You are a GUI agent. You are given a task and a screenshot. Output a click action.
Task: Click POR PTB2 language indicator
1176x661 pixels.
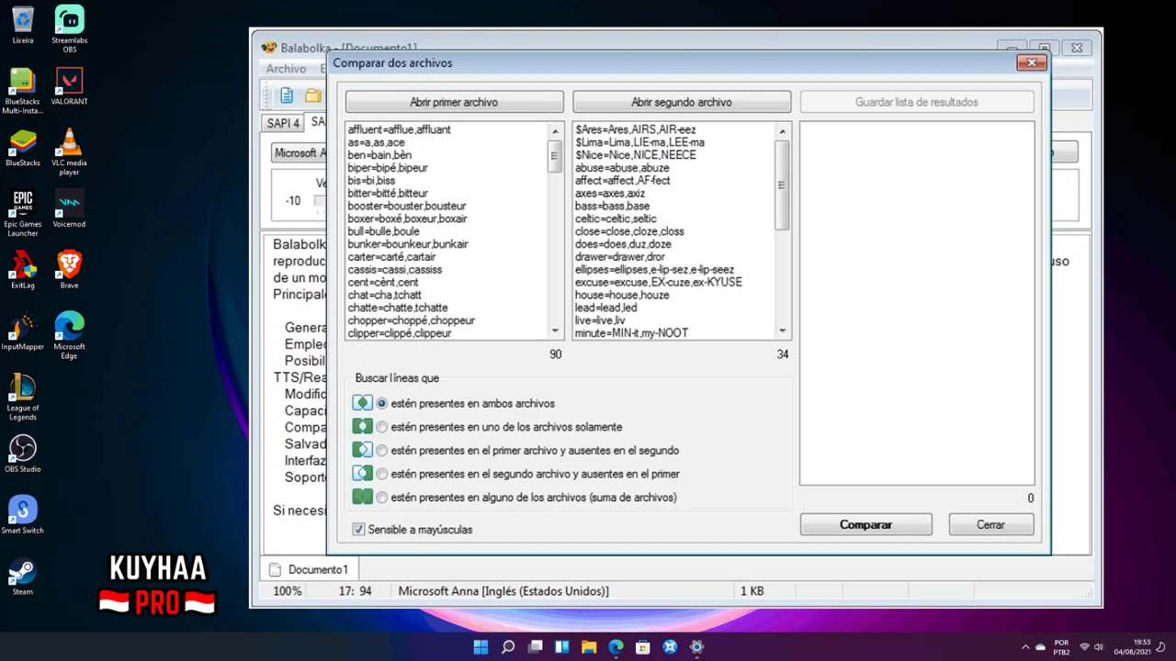(x=1061, y=647)
